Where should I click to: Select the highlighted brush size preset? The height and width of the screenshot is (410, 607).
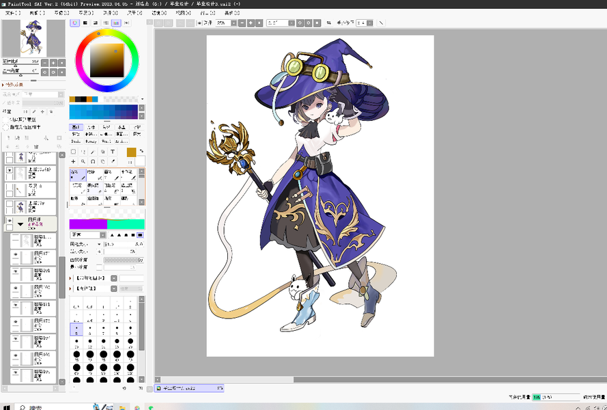[76, 329]
